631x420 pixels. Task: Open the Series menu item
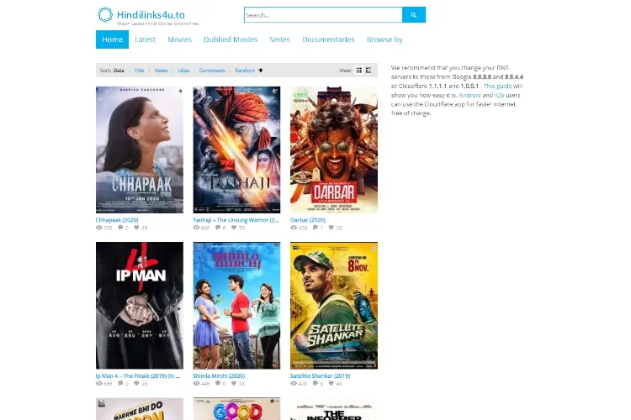(279, 39)
